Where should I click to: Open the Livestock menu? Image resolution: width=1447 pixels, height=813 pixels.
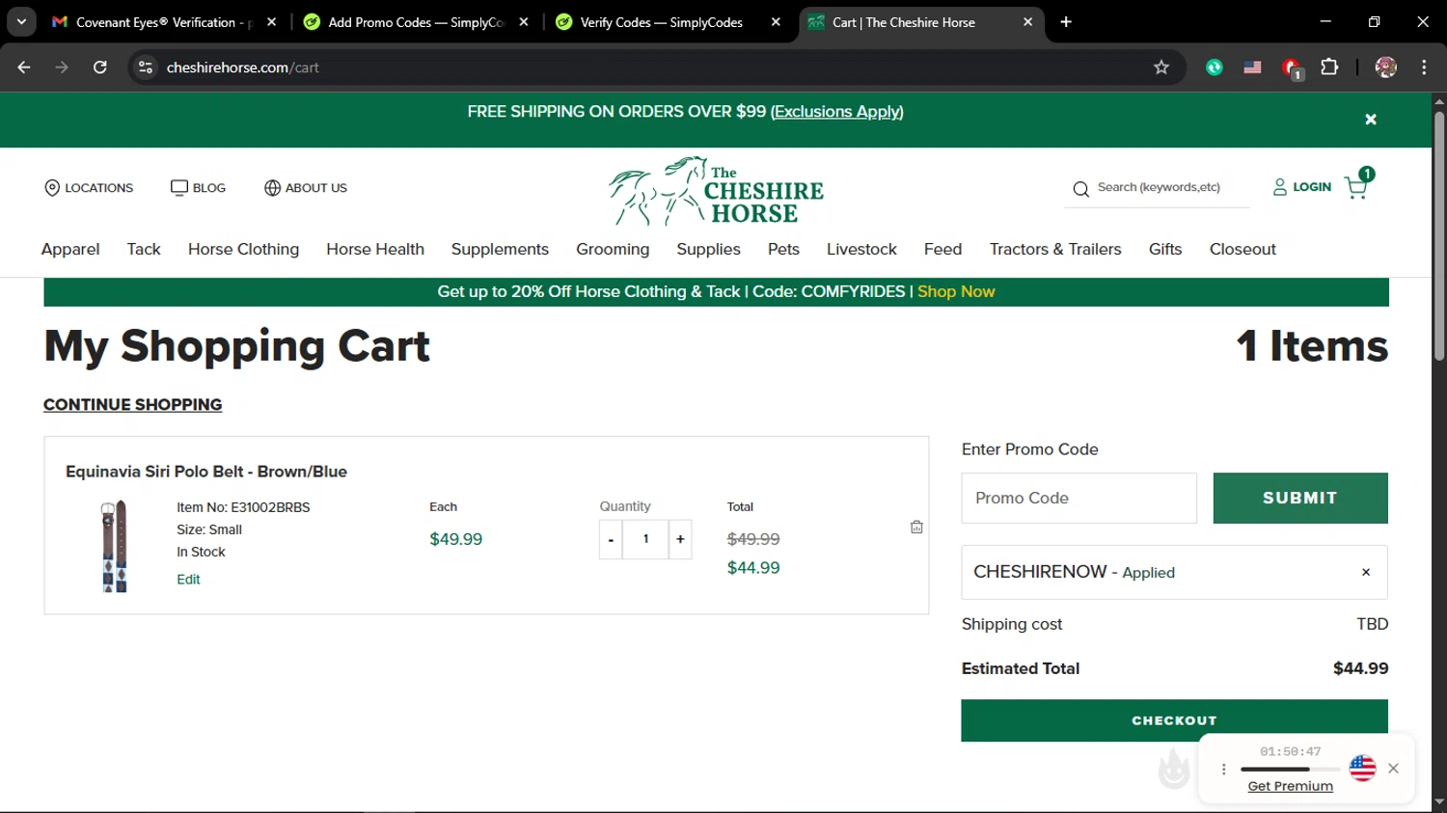pos(861,249)
